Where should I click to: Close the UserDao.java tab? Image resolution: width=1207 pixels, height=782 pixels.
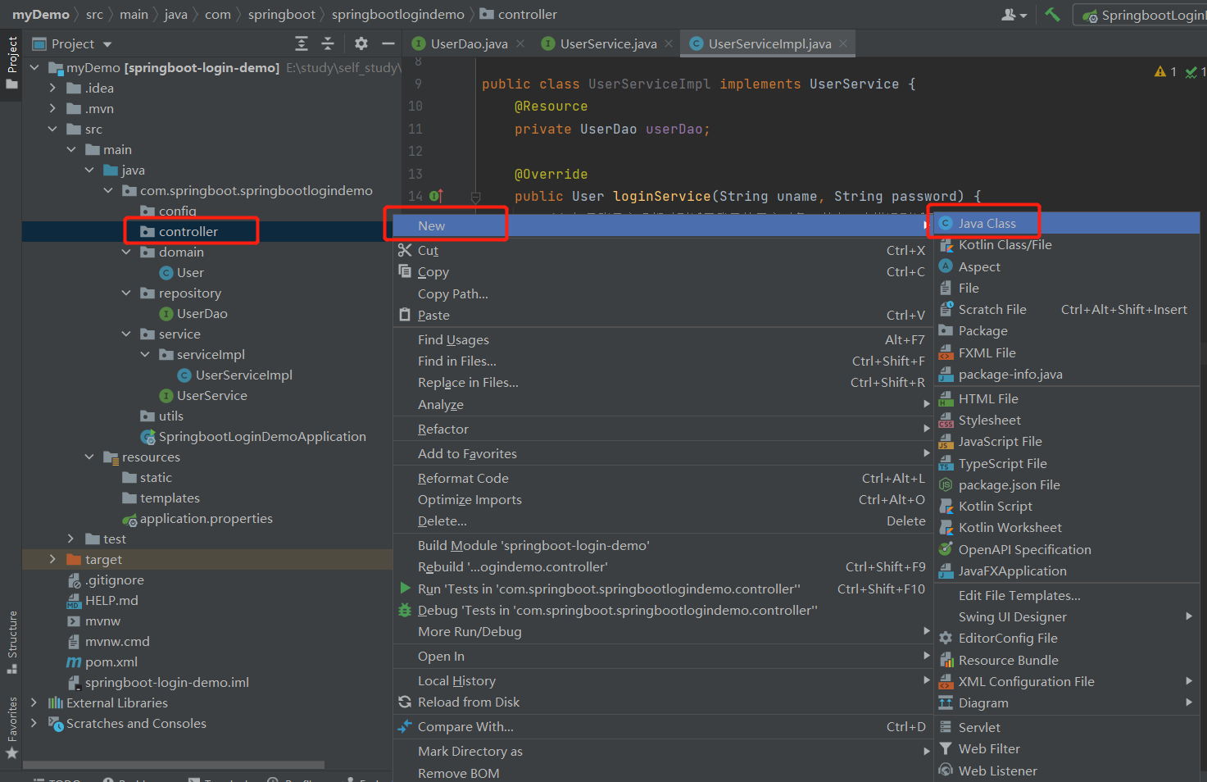pos(520,43)
